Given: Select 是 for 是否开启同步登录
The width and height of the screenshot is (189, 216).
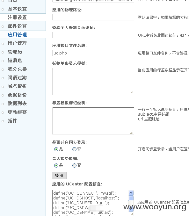Looking at the screenshot, I should click(x=56, y=149).
